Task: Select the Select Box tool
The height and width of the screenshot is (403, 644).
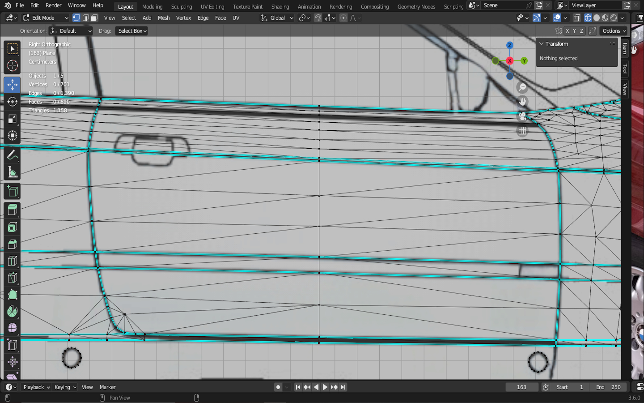Action: click(x=13, y=48)
